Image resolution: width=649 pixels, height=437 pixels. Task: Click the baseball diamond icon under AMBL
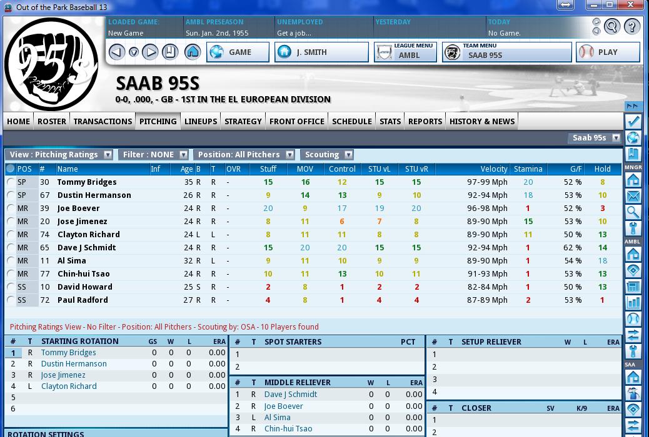pyautogui.click(x=633, y=270)
